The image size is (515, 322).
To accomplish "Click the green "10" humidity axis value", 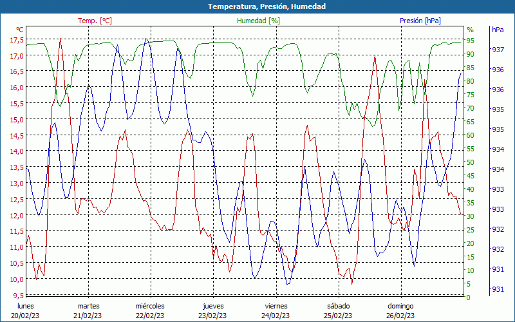I will pyautogui.click(x=471, y=270).
